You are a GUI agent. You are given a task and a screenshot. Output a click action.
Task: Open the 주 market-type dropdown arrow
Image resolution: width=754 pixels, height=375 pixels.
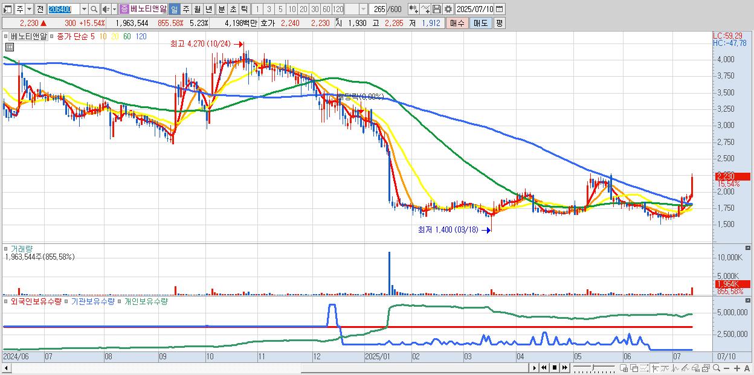(29, 9)
